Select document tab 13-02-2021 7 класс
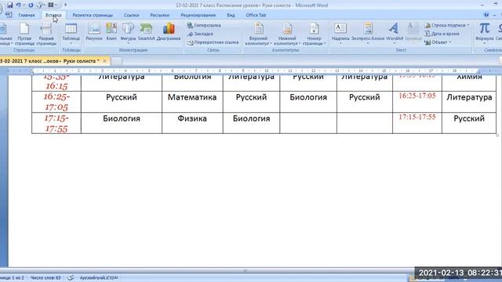502x282 pixels. tap(49, 61)
